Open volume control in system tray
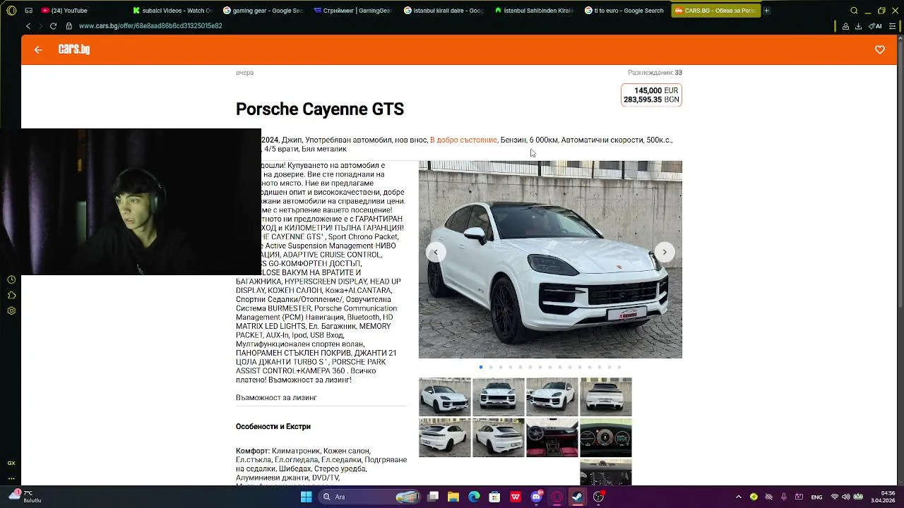 pyautogui.click(x=846, y=497)
